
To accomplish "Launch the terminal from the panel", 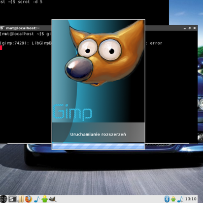I will (x=12, y=199).
